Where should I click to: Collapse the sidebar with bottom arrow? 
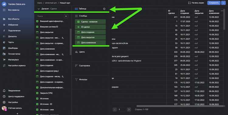tap(17, 113)
